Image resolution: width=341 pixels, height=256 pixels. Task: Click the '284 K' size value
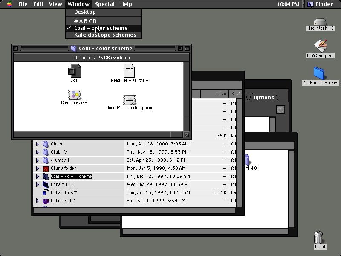tap(220, 193)
